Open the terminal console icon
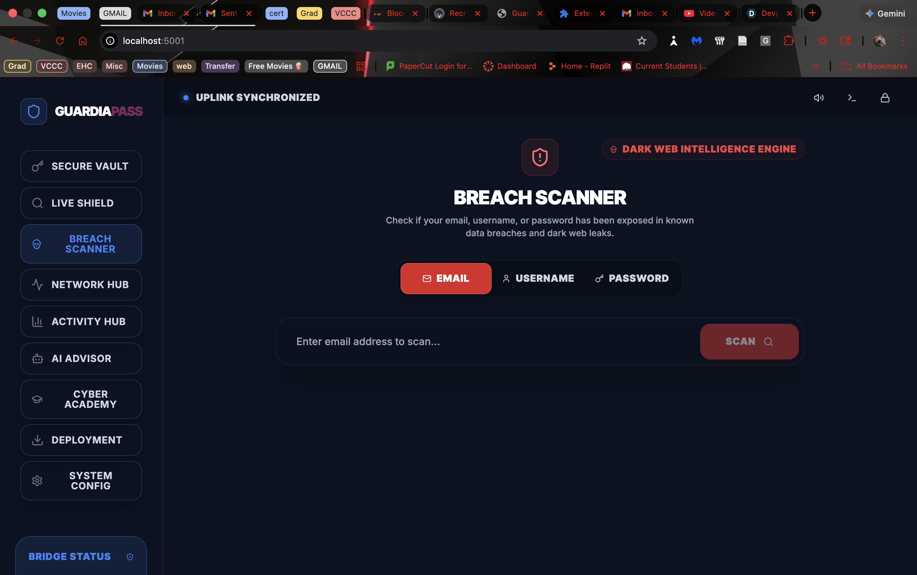The height and width of the screenshot is (575, 917). click(852, 98)
